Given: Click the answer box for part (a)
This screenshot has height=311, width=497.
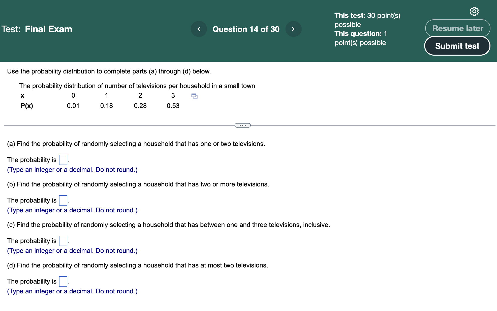Looking at the screenshot, I should coord(63,160).
